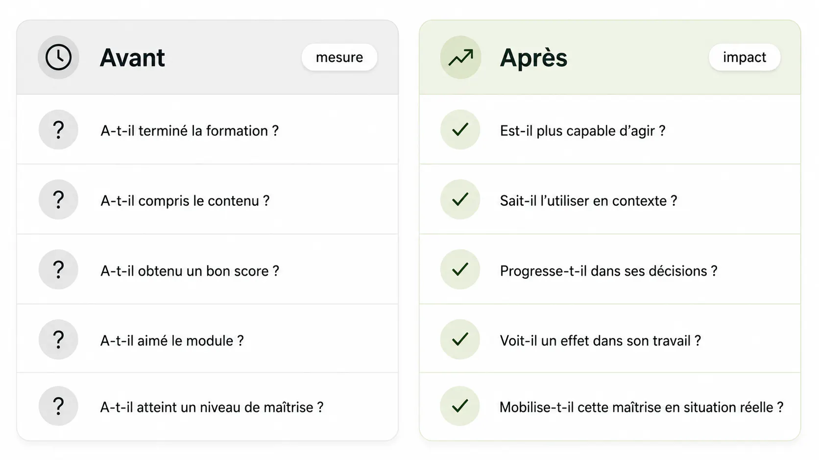Click the impact pill badge

[x=745, y=57]
